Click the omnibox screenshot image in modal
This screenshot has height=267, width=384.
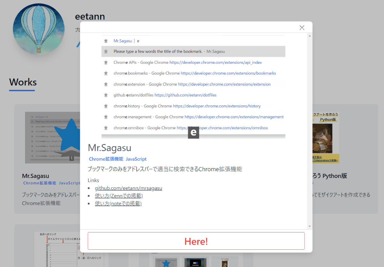pyautogui.click(x=193, y=87)
